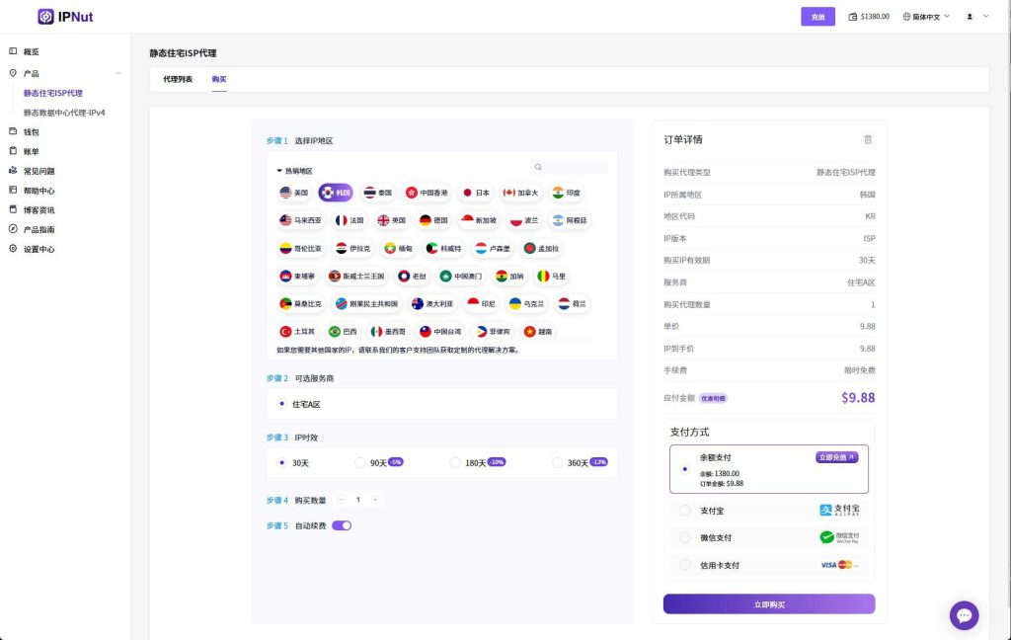Click the 立即购买 purchase button
This screenshot has height=640, width=1011.
point(768,603)
